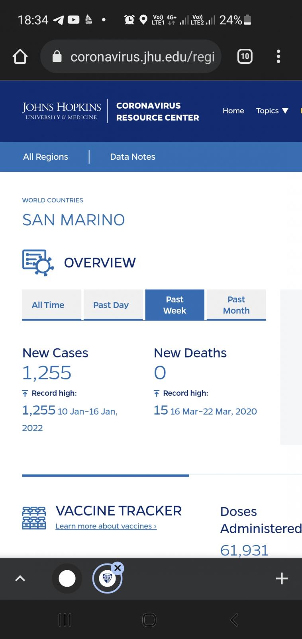Tap the battery 24% indicator

coord(235,20)
